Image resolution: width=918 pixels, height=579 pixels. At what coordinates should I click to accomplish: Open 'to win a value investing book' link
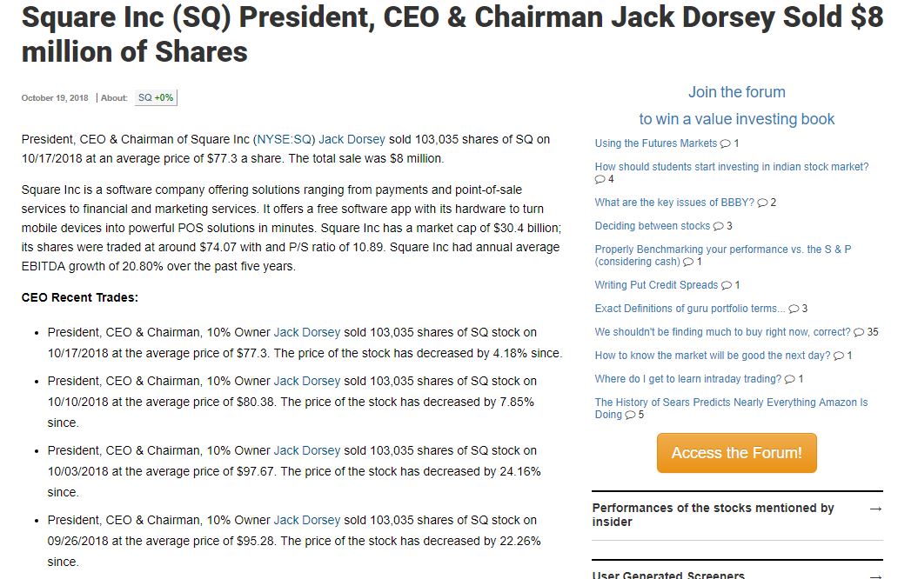736,119
